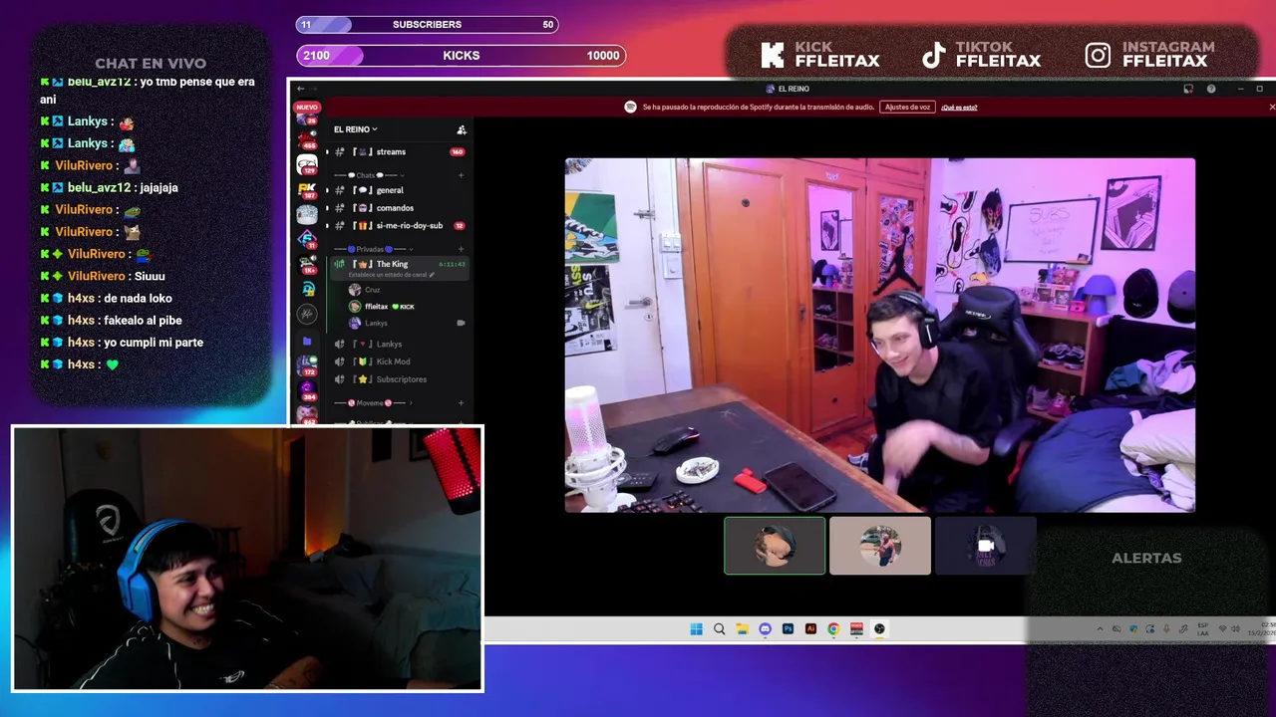This screenshot has height=717, width=1276.
Task: Join the Subscriptores voice channel
Action: [399, 379]
